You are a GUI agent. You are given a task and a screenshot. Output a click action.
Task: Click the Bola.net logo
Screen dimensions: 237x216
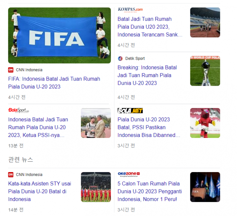(130, 111)
